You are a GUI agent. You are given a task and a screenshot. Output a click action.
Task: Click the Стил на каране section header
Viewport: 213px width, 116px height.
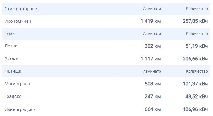(x=106, y=9)
